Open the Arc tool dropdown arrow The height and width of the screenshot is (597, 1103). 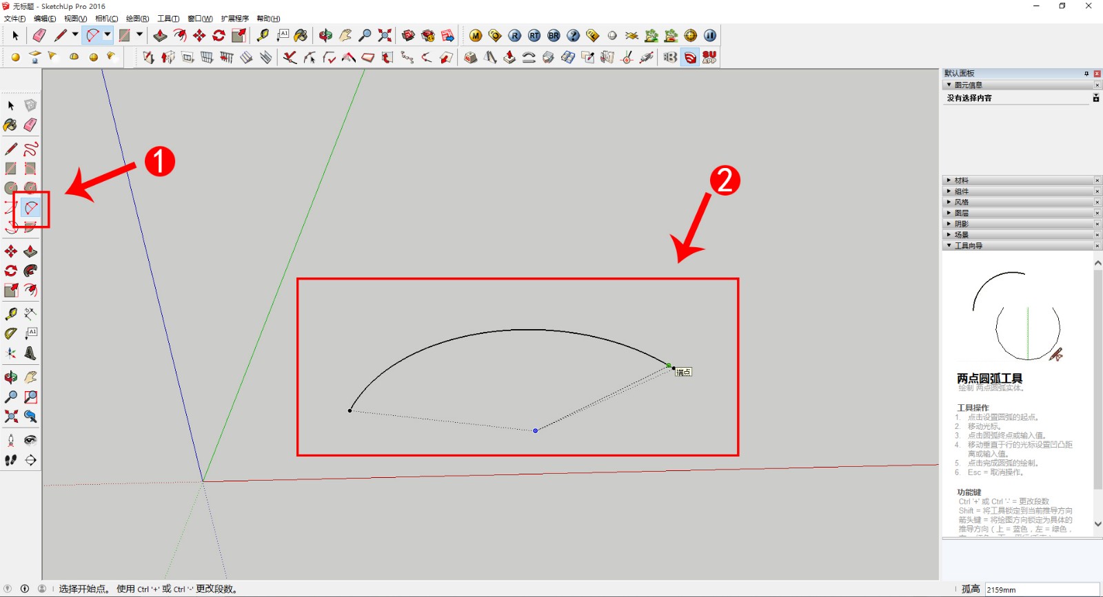[108, 34]
